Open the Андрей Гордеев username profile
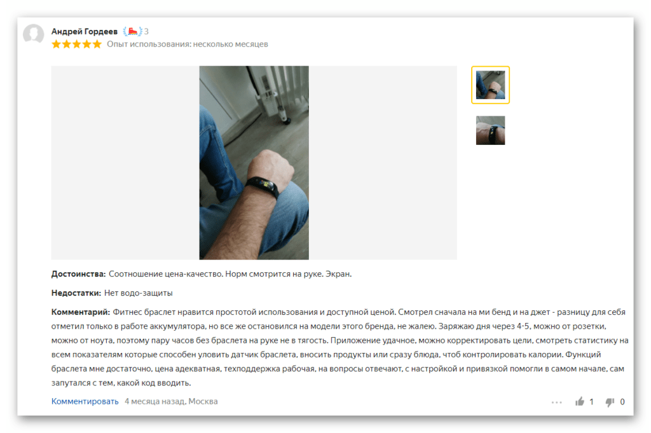The image size is (651, 433). pyautogui.click(x=85, y=32)
